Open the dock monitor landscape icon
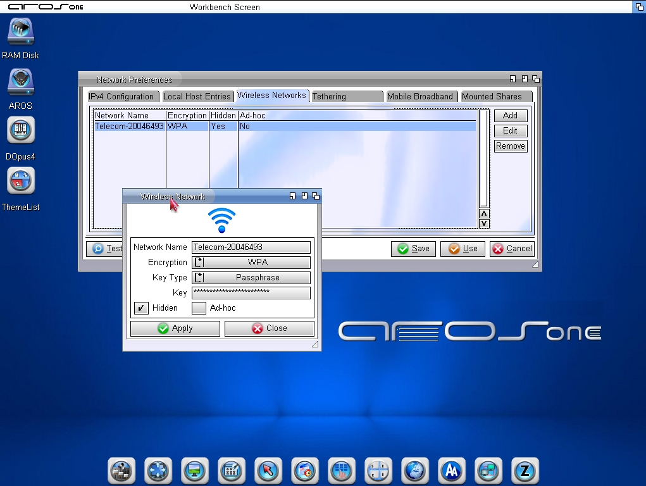Image resolution: width=646 pixels, height=486 pixels. coord(195,470)
